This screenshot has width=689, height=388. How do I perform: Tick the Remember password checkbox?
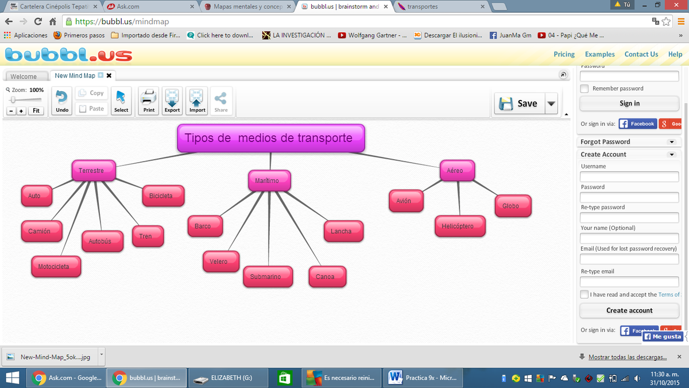tap(585, 89)
